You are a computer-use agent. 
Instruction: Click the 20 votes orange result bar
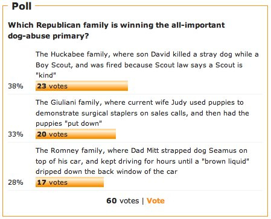pos(75,134)
